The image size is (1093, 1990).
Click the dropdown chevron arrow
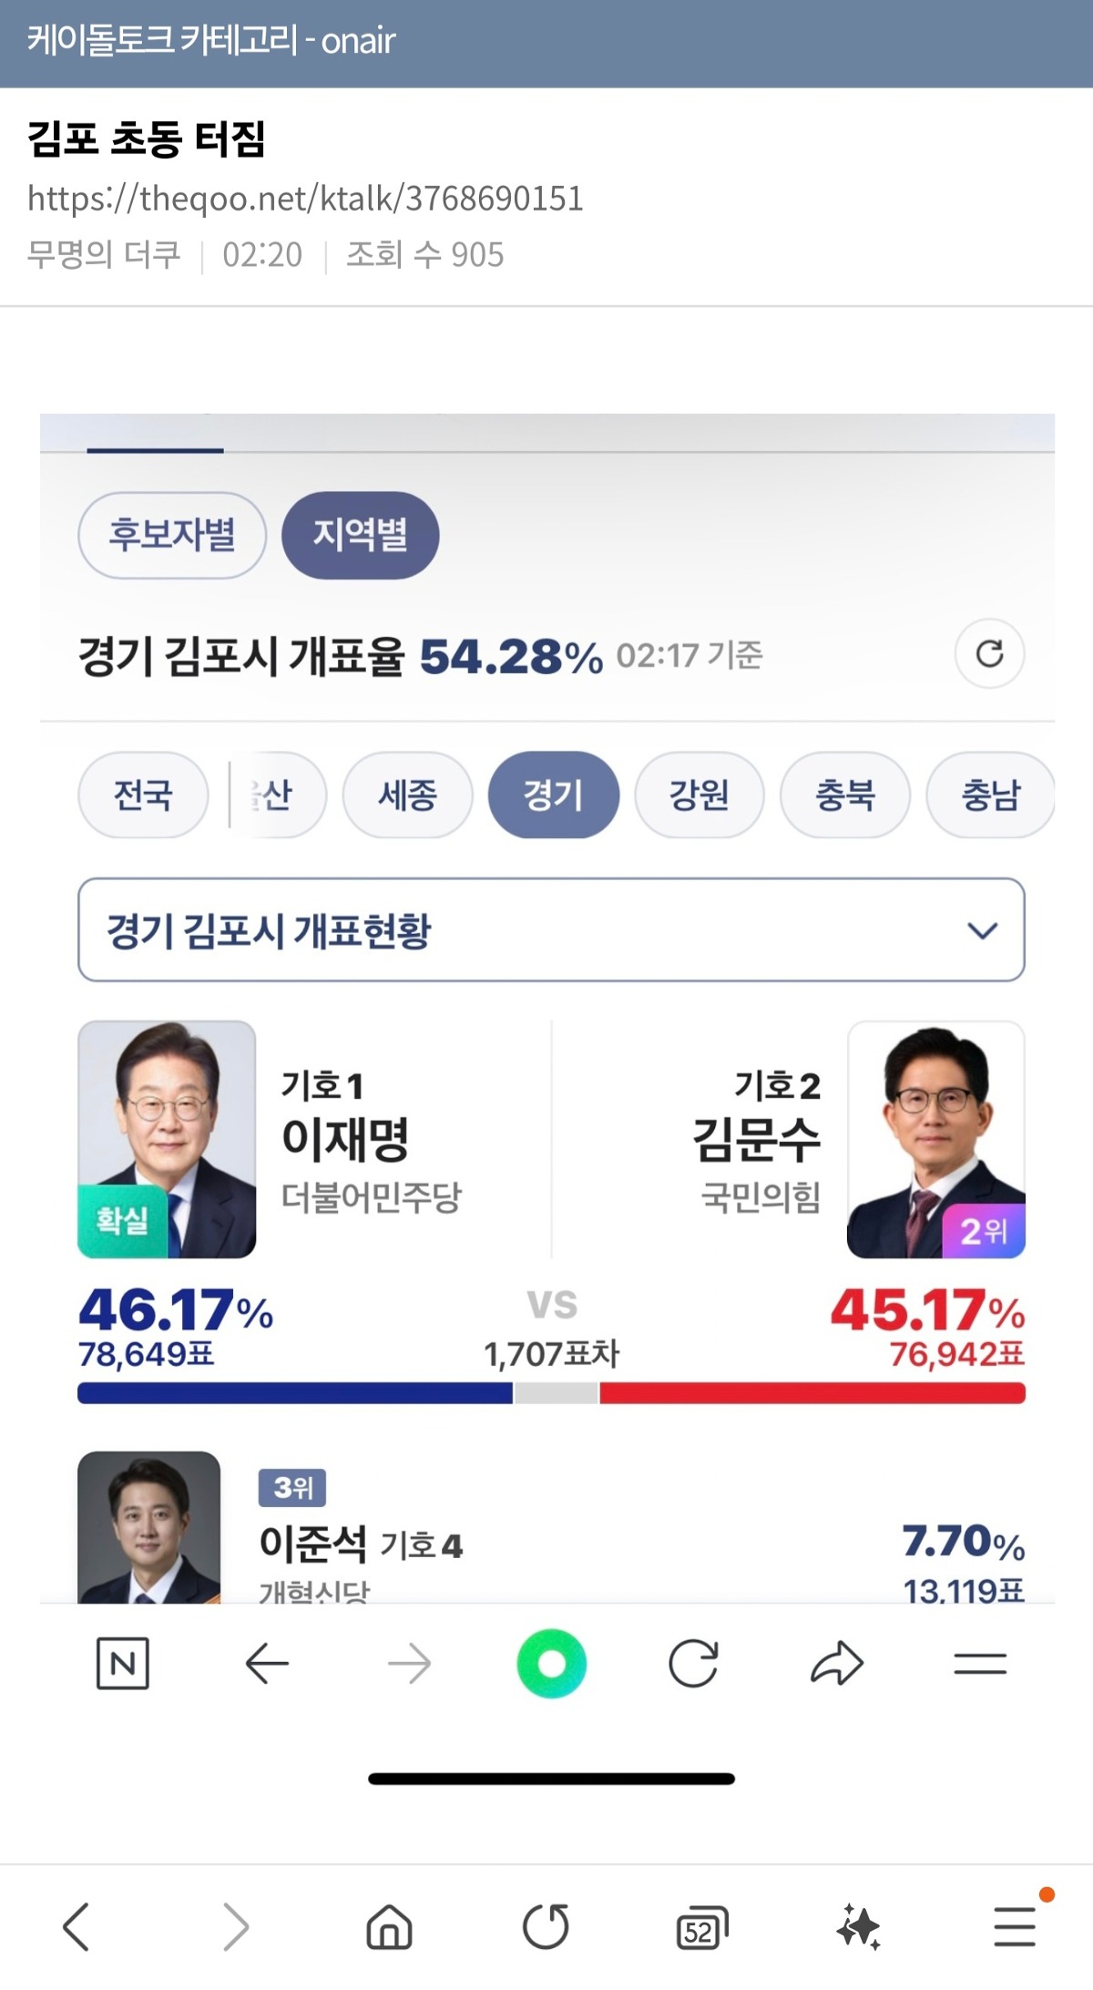982,930
